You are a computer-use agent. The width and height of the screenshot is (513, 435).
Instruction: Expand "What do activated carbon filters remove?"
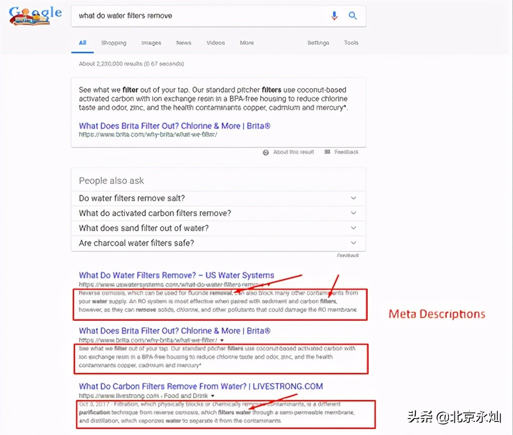pyautogui.click(x=353, y=213)
